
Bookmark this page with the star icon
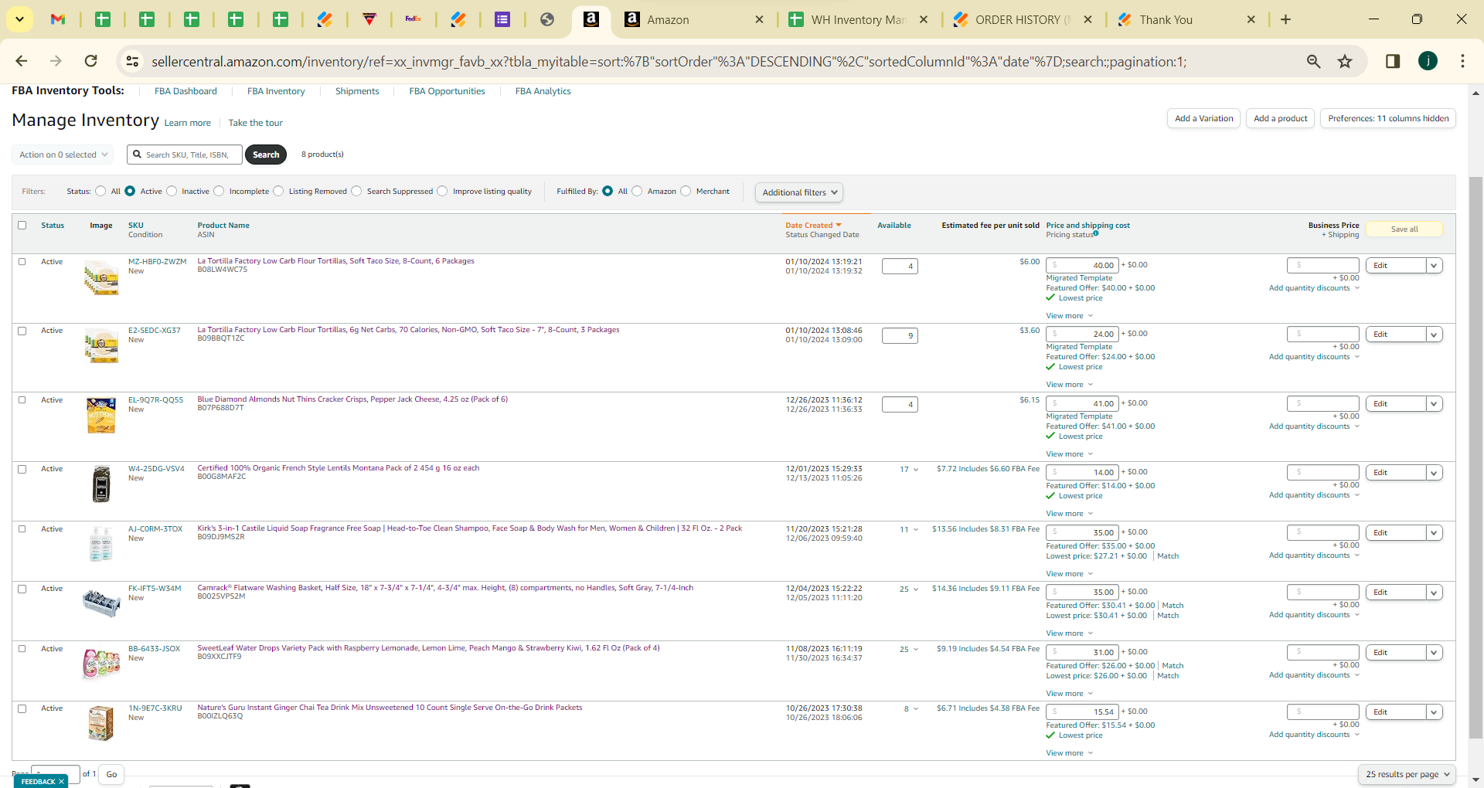tap(1345, 61)
